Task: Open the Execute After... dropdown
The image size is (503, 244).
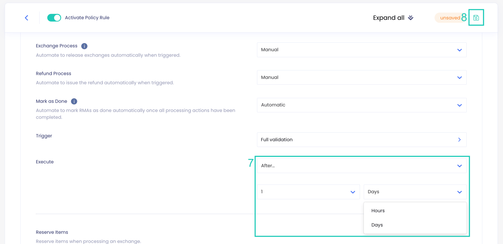Action: (x=361, y=166)
